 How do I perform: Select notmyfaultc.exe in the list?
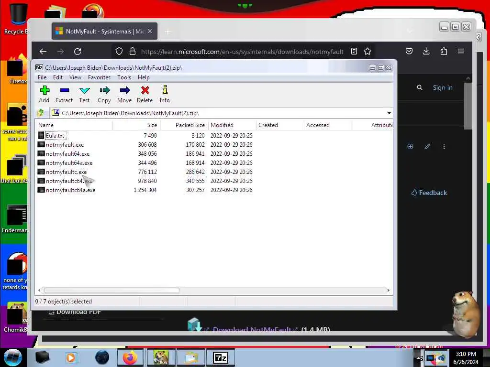[x=66, y=172]
